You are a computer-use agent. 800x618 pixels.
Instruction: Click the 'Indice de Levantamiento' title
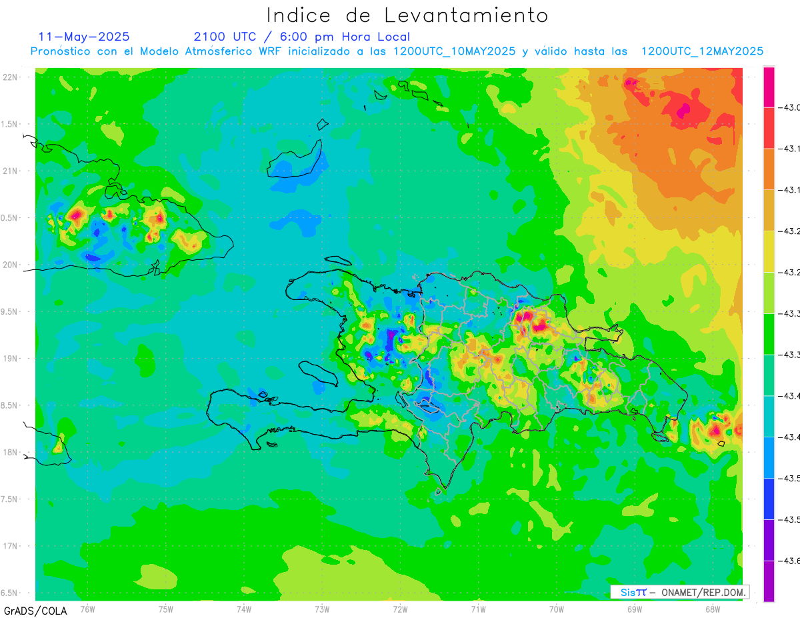coord(407,15)
